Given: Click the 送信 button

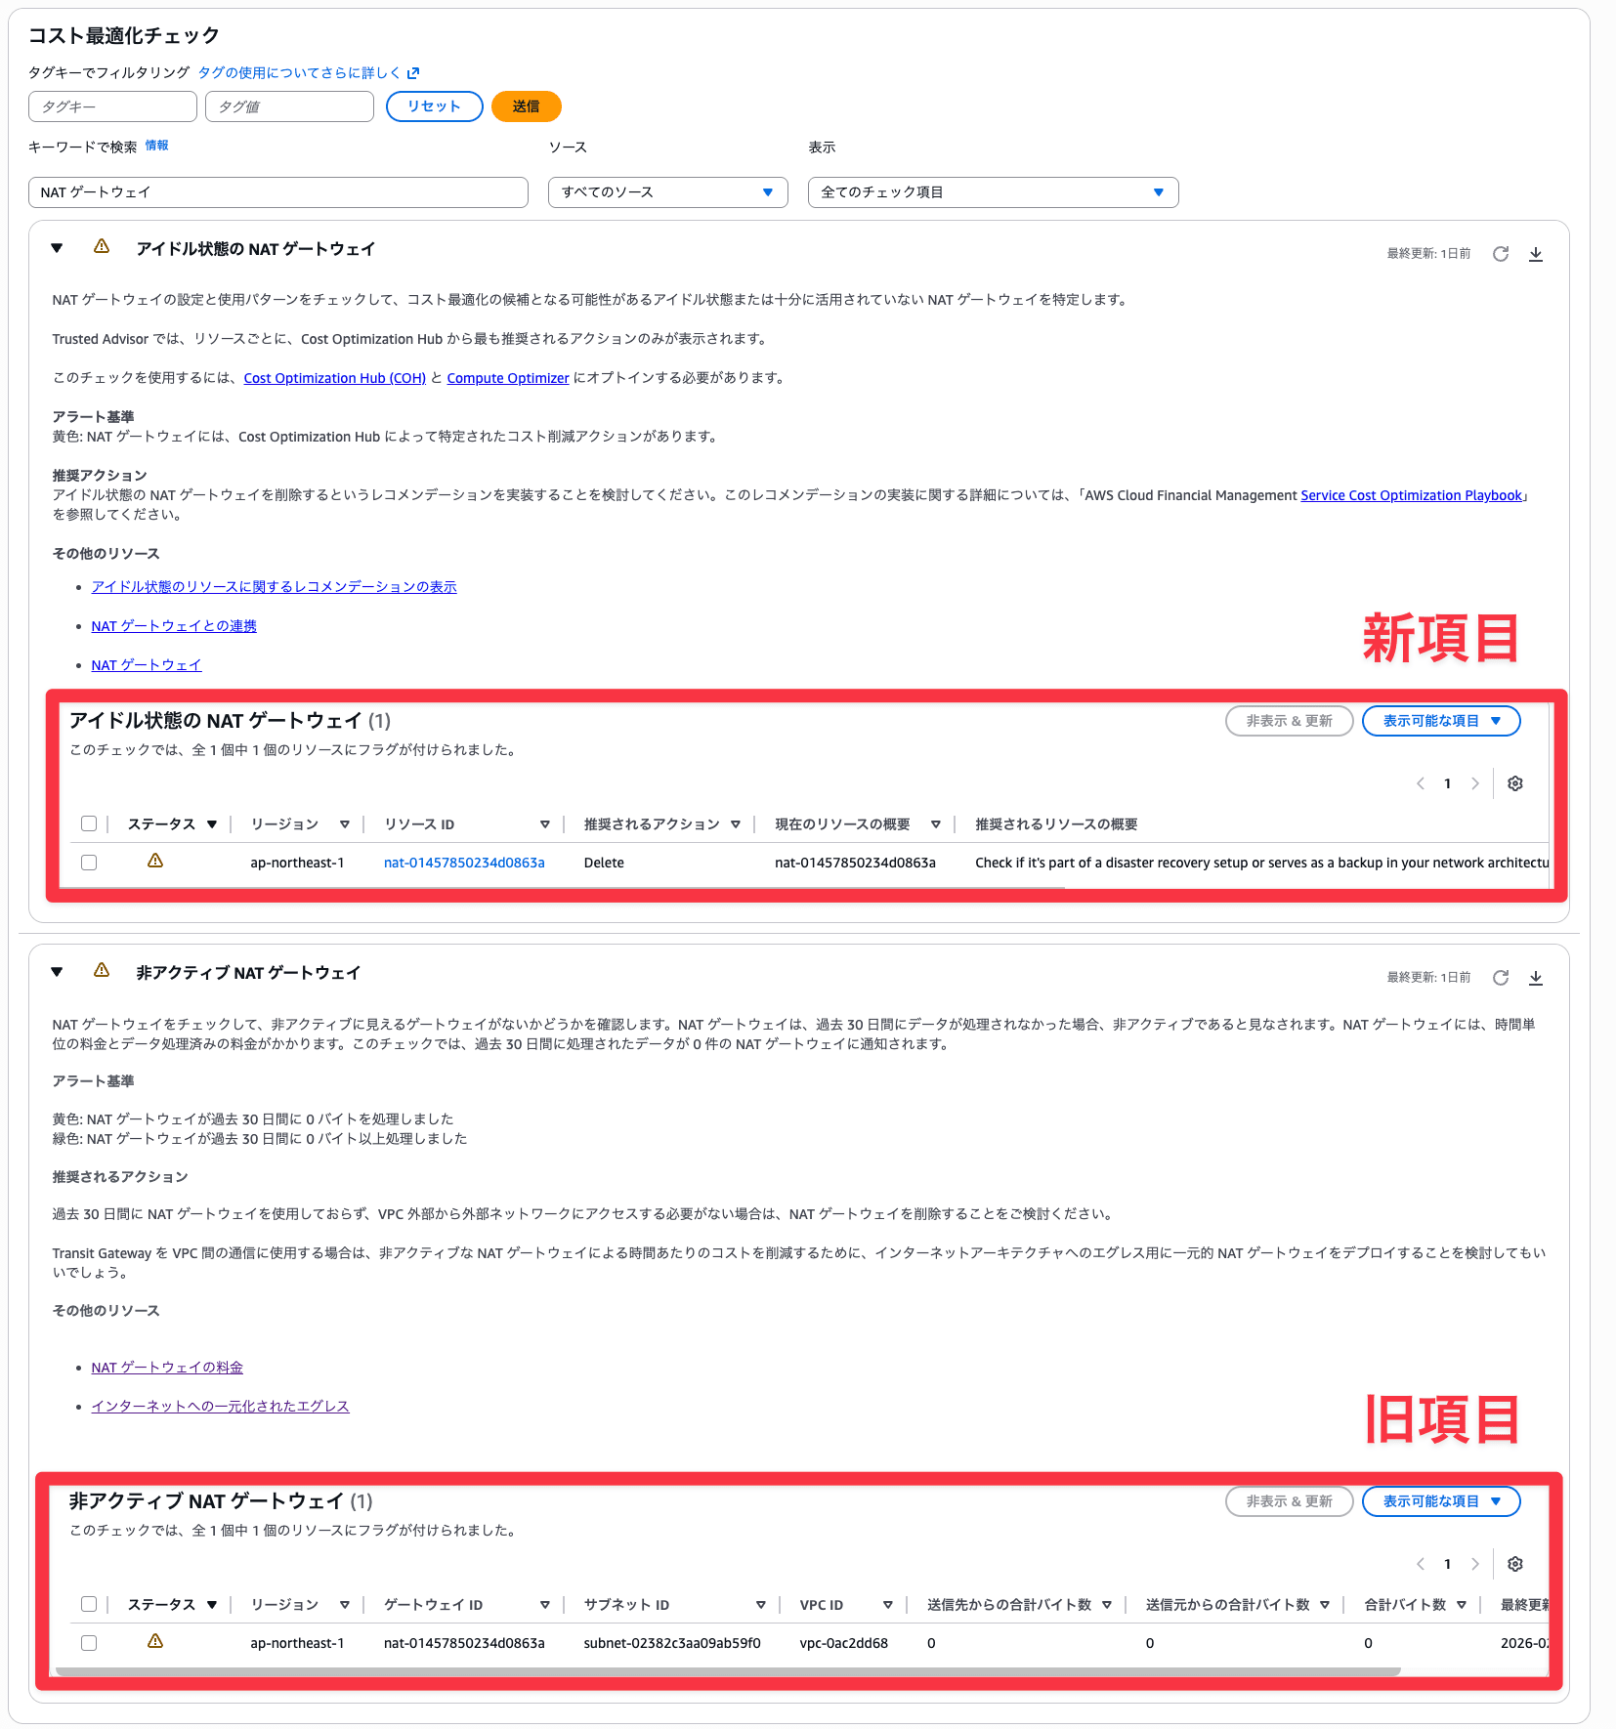Looking at the screenshot, I should (x=526, y=106).
